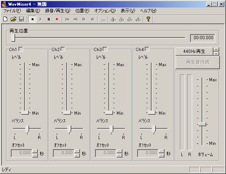The height and width of the screenshot is (174, 226).
Task: Decrease Ch3 オフセット with the down arrow
Action: (119, 155)
